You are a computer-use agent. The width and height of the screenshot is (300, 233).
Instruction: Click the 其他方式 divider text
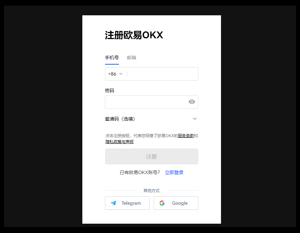pyautogui.click(x=151, y=191)
